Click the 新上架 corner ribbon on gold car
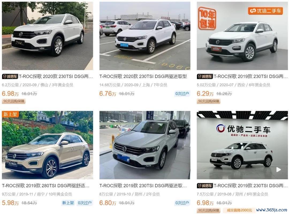Image resolution: width=289 pixels, height=214 pixels. pos(10,114)
